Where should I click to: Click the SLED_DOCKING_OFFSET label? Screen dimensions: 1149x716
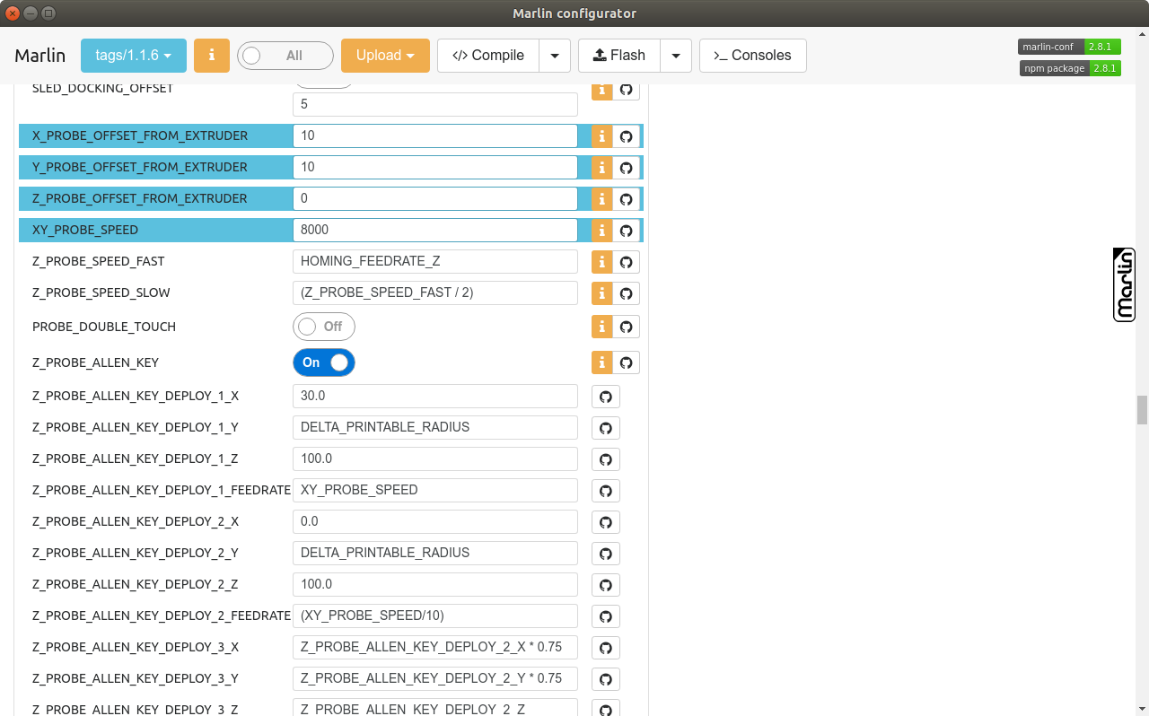103,89
